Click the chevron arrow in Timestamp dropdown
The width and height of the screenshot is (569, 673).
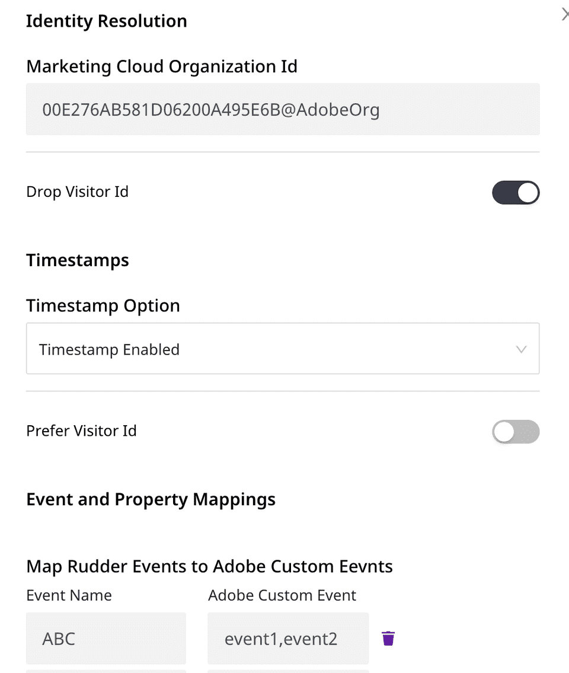click(x=521, y=349)
